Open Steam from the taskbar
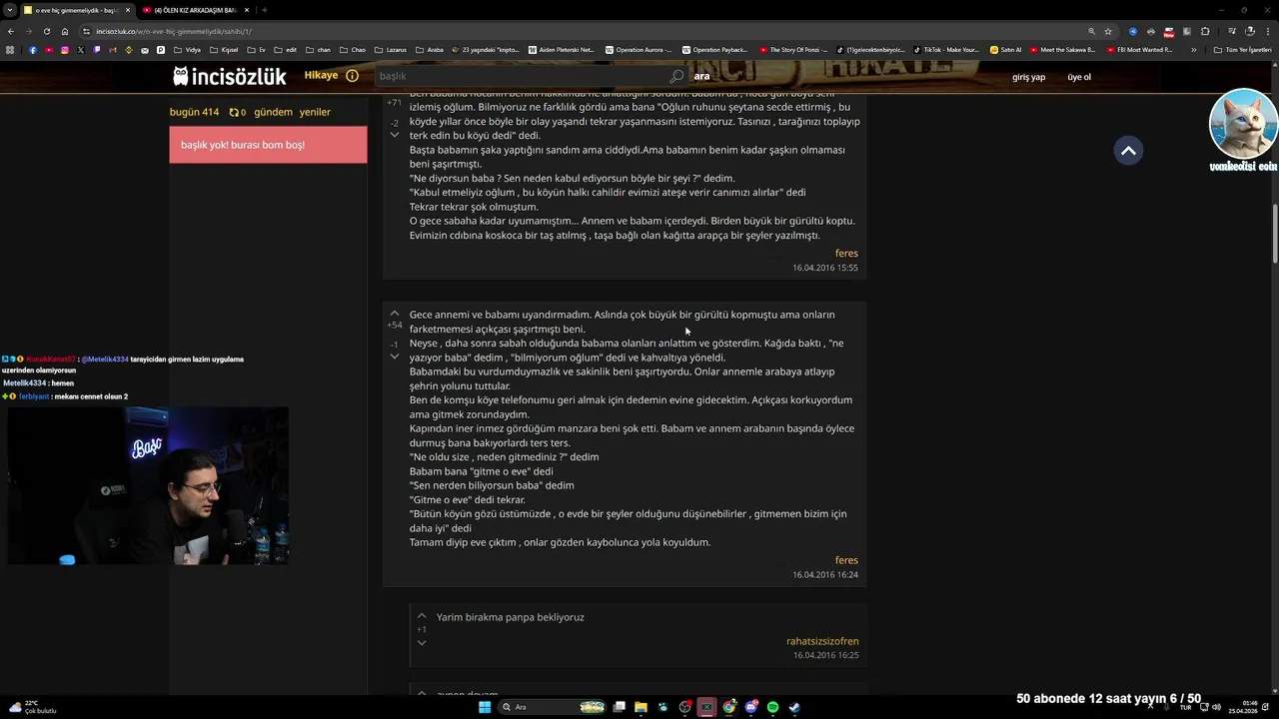 pyautogui.click(x=794, y=707)
